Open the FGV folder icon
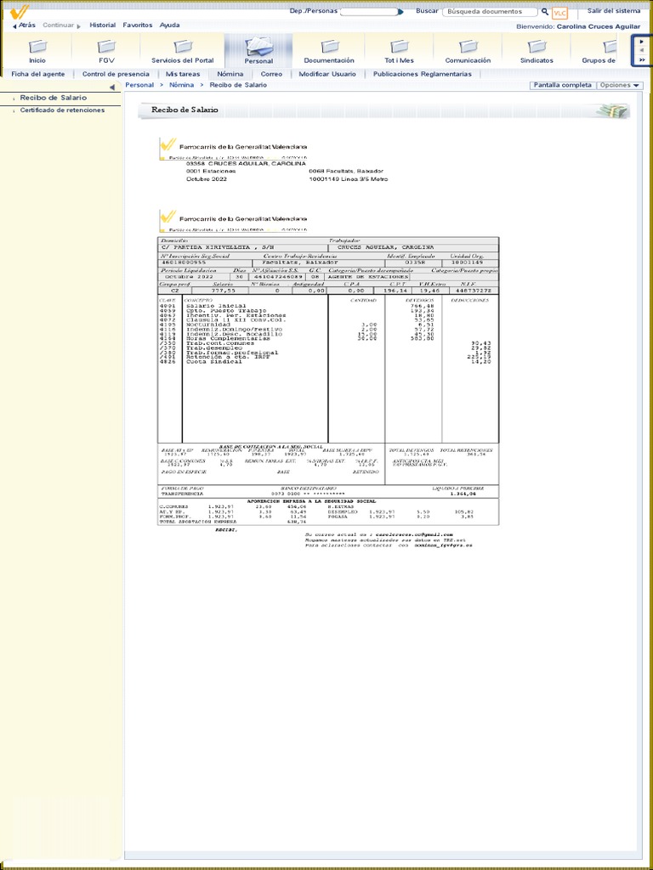 click(x=106, y=47)
